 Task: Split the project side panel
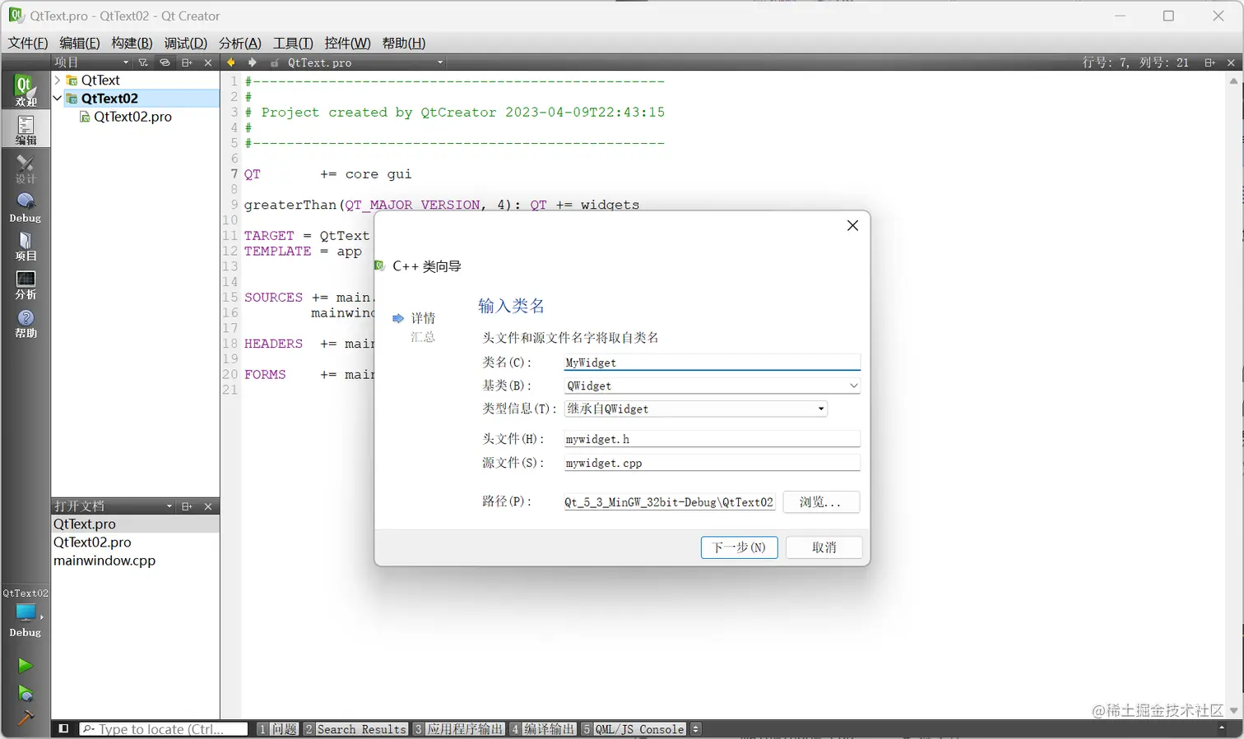pos(187,62)
